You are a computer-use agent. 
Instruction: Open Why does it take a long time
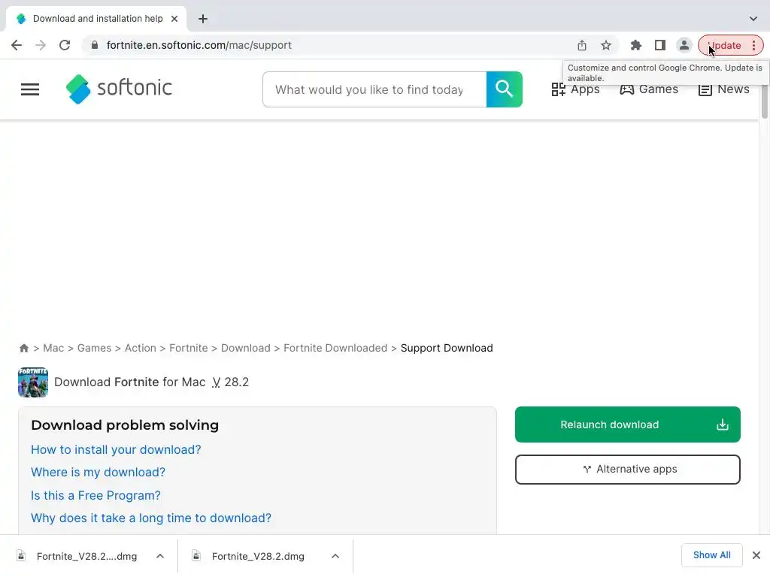click(x=151, y=518)
